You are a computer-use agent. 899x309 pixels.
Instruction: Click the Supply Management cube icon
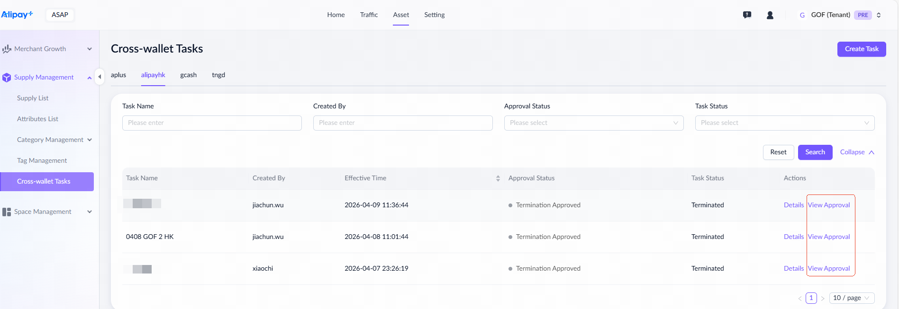click(7, 78)
